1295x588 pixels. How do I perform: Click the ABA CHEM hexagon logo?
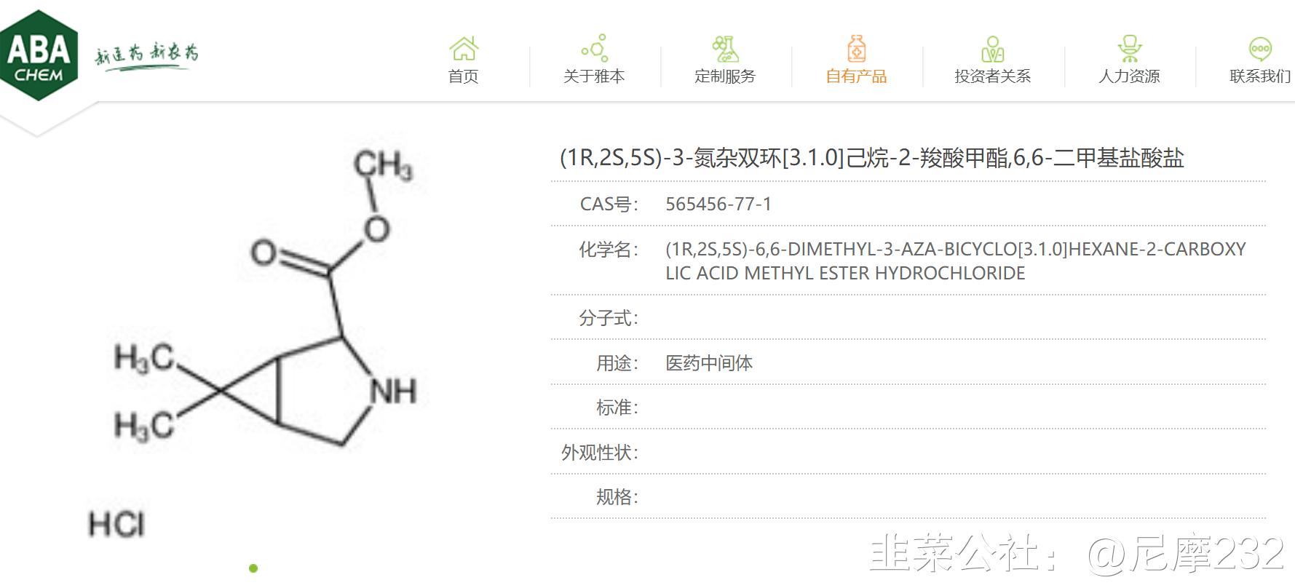(x=39, y=55)
